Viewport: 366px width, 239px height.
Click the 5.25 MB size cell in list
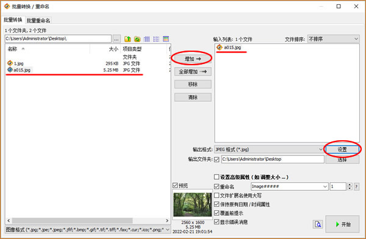[x=111, y=70]
